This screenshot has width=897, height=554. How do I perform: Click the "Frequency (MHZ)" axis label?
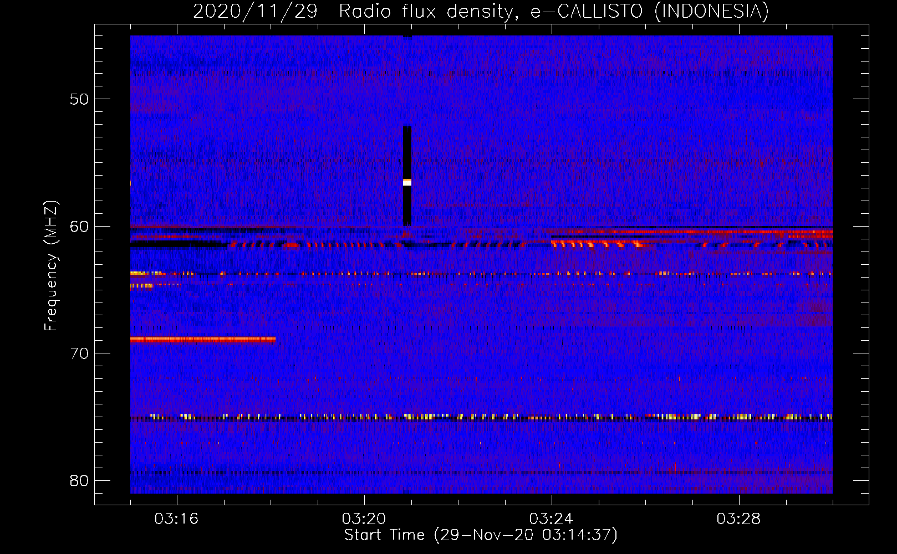(x=51, y=266)
